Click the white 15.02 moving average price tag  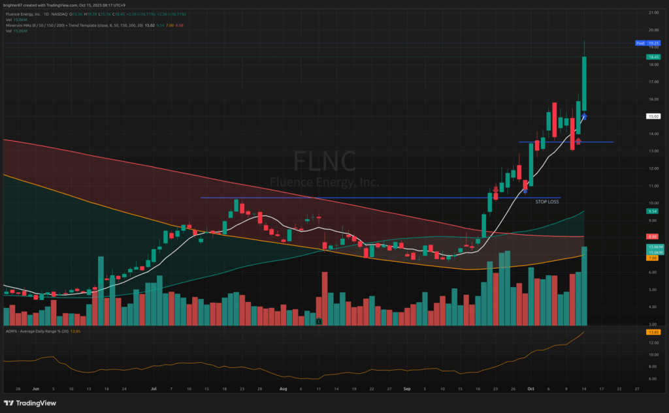pyautogui.click(x=651, y=116)
